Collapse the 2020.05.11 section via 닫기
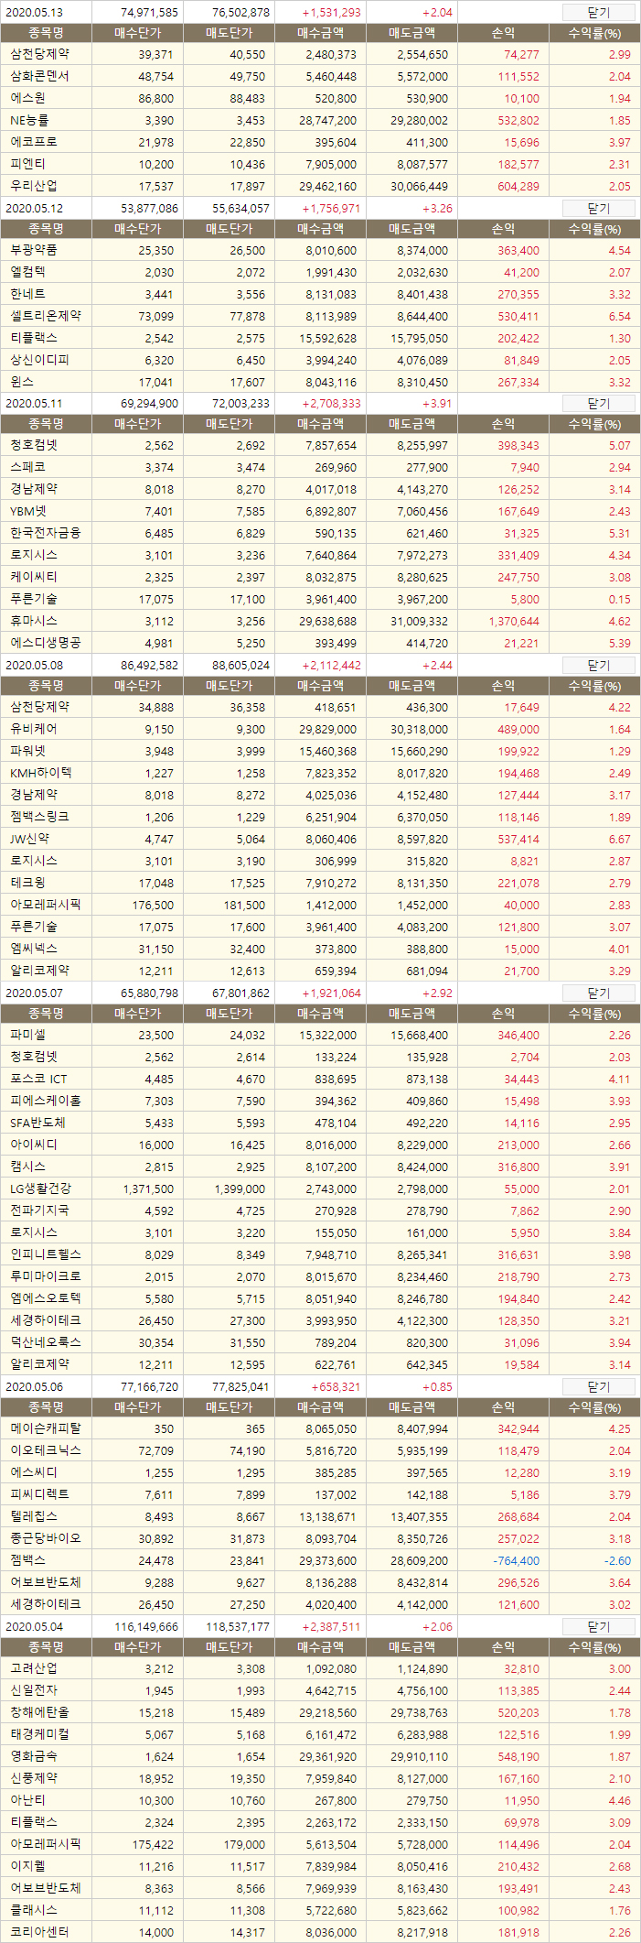 pyautogui.click(x=598, y=403)
